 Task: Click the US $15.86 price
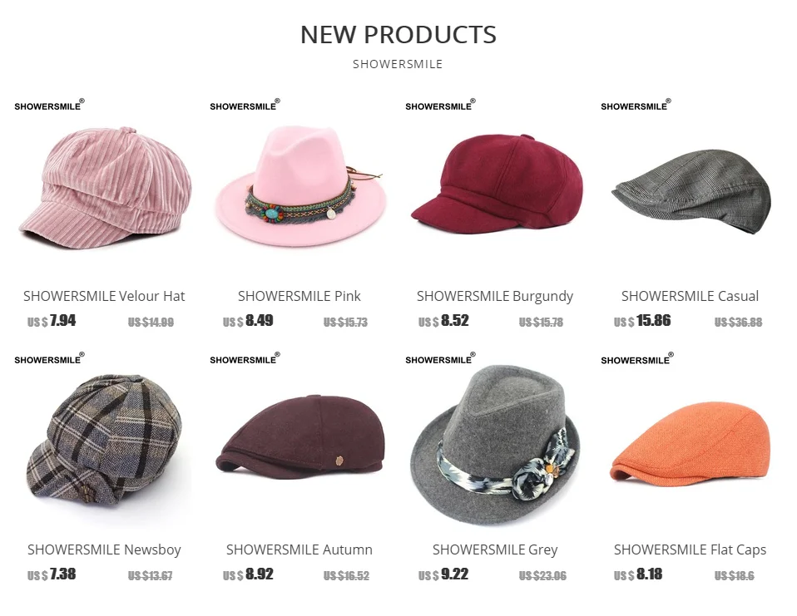(x=642, y=321)
